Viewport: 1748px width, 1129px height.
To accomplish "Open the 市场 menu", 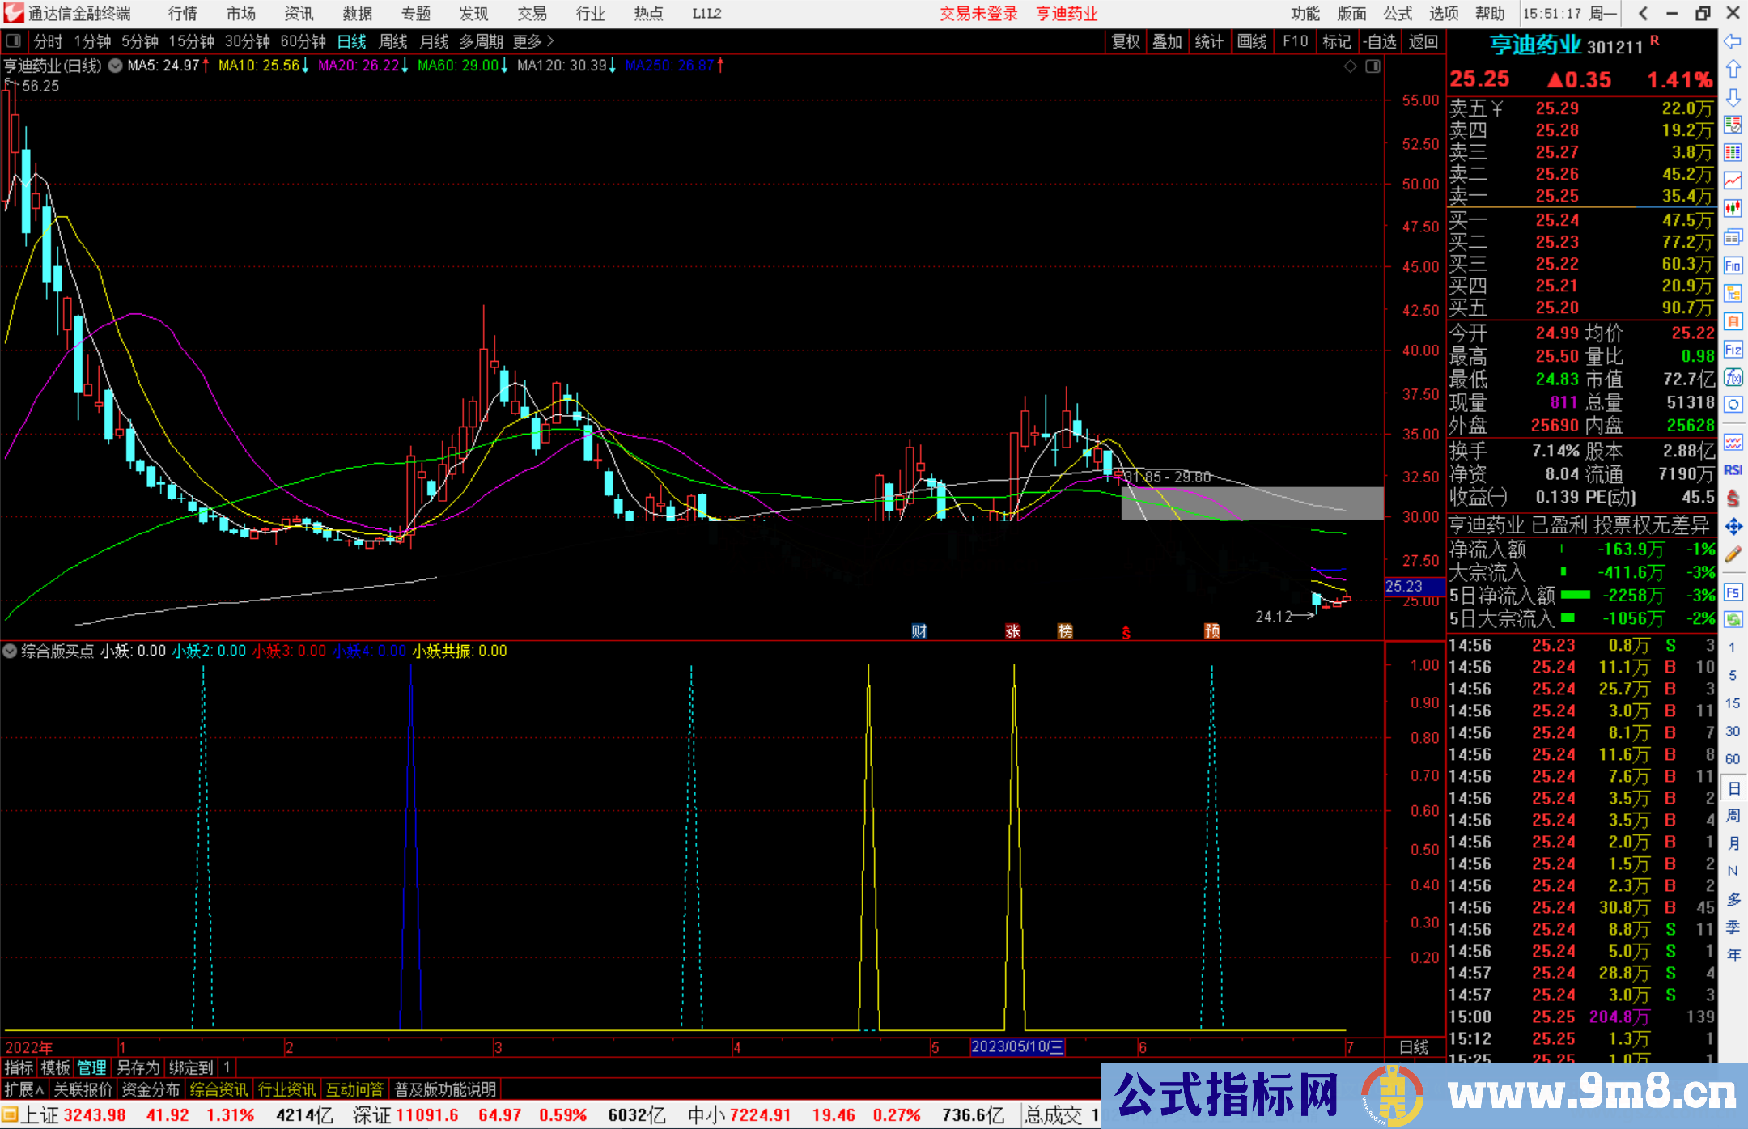I will (x=241, y=14).
